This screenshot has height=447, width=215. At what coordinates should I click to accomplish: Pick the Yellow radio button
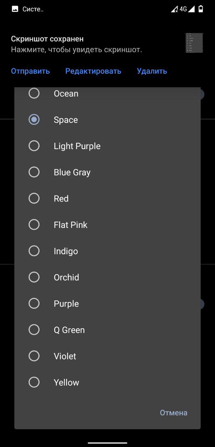coord(34,382)
